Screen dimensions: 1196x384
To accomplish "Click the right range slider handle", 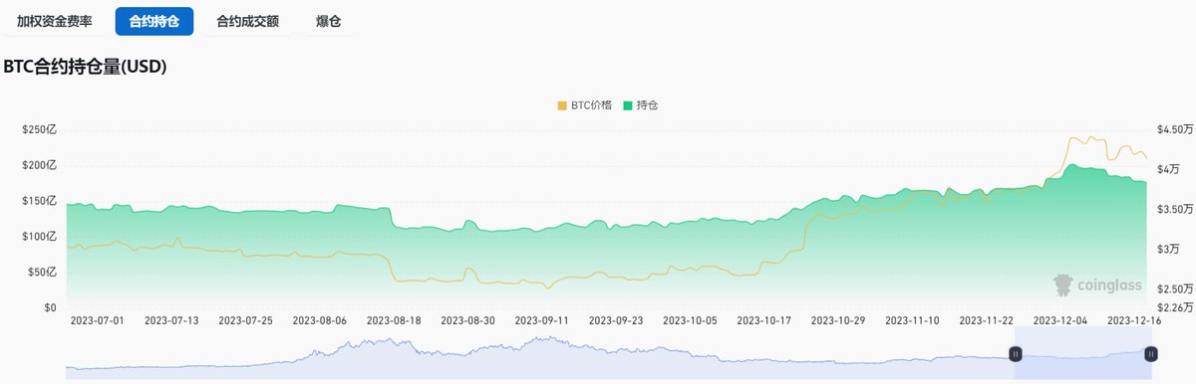I will (1150, 353).
